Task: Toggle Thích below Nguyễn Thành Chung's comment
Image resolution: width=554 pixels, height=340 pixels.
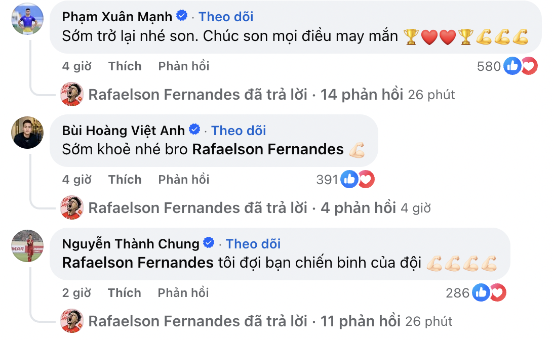Action: pyautogui.click(x=125, y=292)
